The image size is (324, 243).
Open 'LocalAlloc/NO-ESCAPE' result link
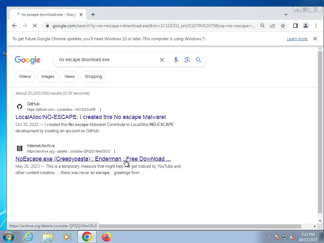pos(91,117)
